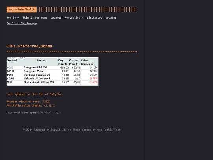Click the 32.15 buy price value
213x160 pixels.
point(65,79)
